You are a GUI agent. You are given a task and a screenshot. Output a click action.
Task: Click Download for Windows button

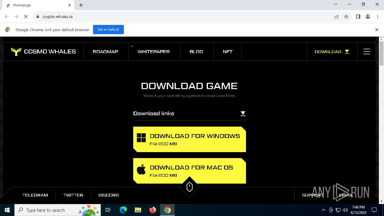click(189, 139)
